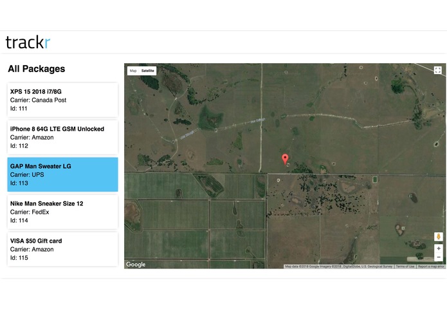The image size is (447, 318).
Task: Select the GAP Man Sweater LG package
Action: [63, 174]
